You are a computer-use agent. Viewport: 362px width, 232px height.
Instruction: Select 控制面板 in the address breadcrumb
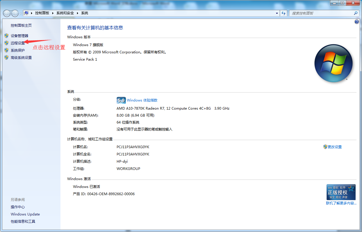click(x=42, y=13)
